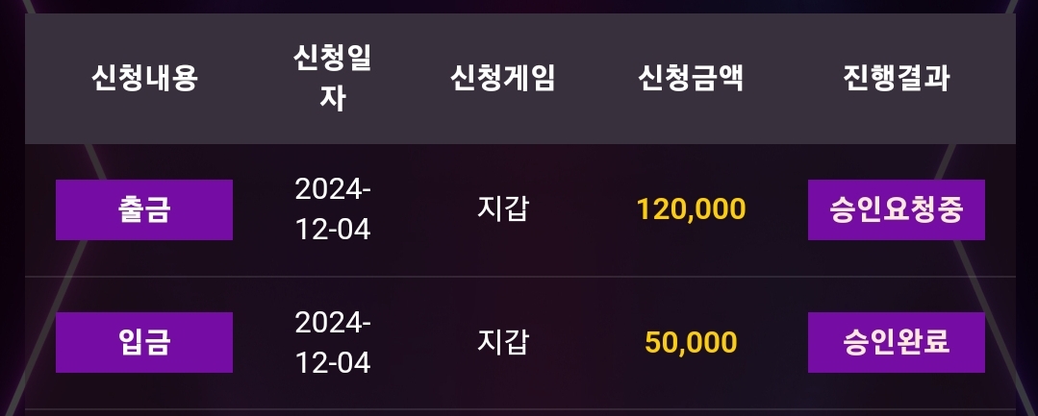Click the 진행결과 column header
This screenshot has width=1038, height=416.
[896, 78]
